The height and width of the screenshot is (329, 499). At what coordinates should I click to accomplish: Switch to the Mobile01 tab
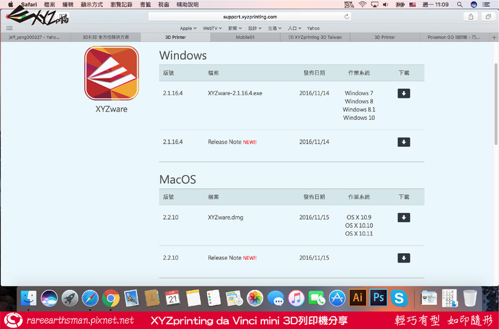[245, 37]
